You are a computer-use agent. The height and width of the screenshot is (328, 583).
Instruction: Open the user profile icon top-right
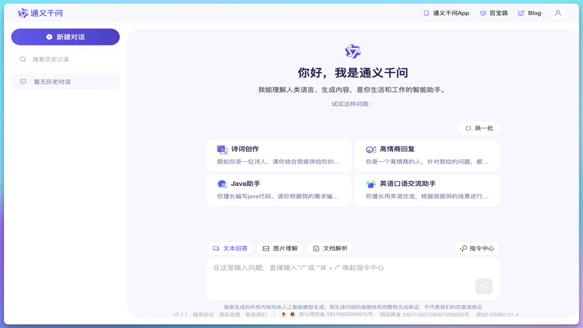click(x=558, y=13)
